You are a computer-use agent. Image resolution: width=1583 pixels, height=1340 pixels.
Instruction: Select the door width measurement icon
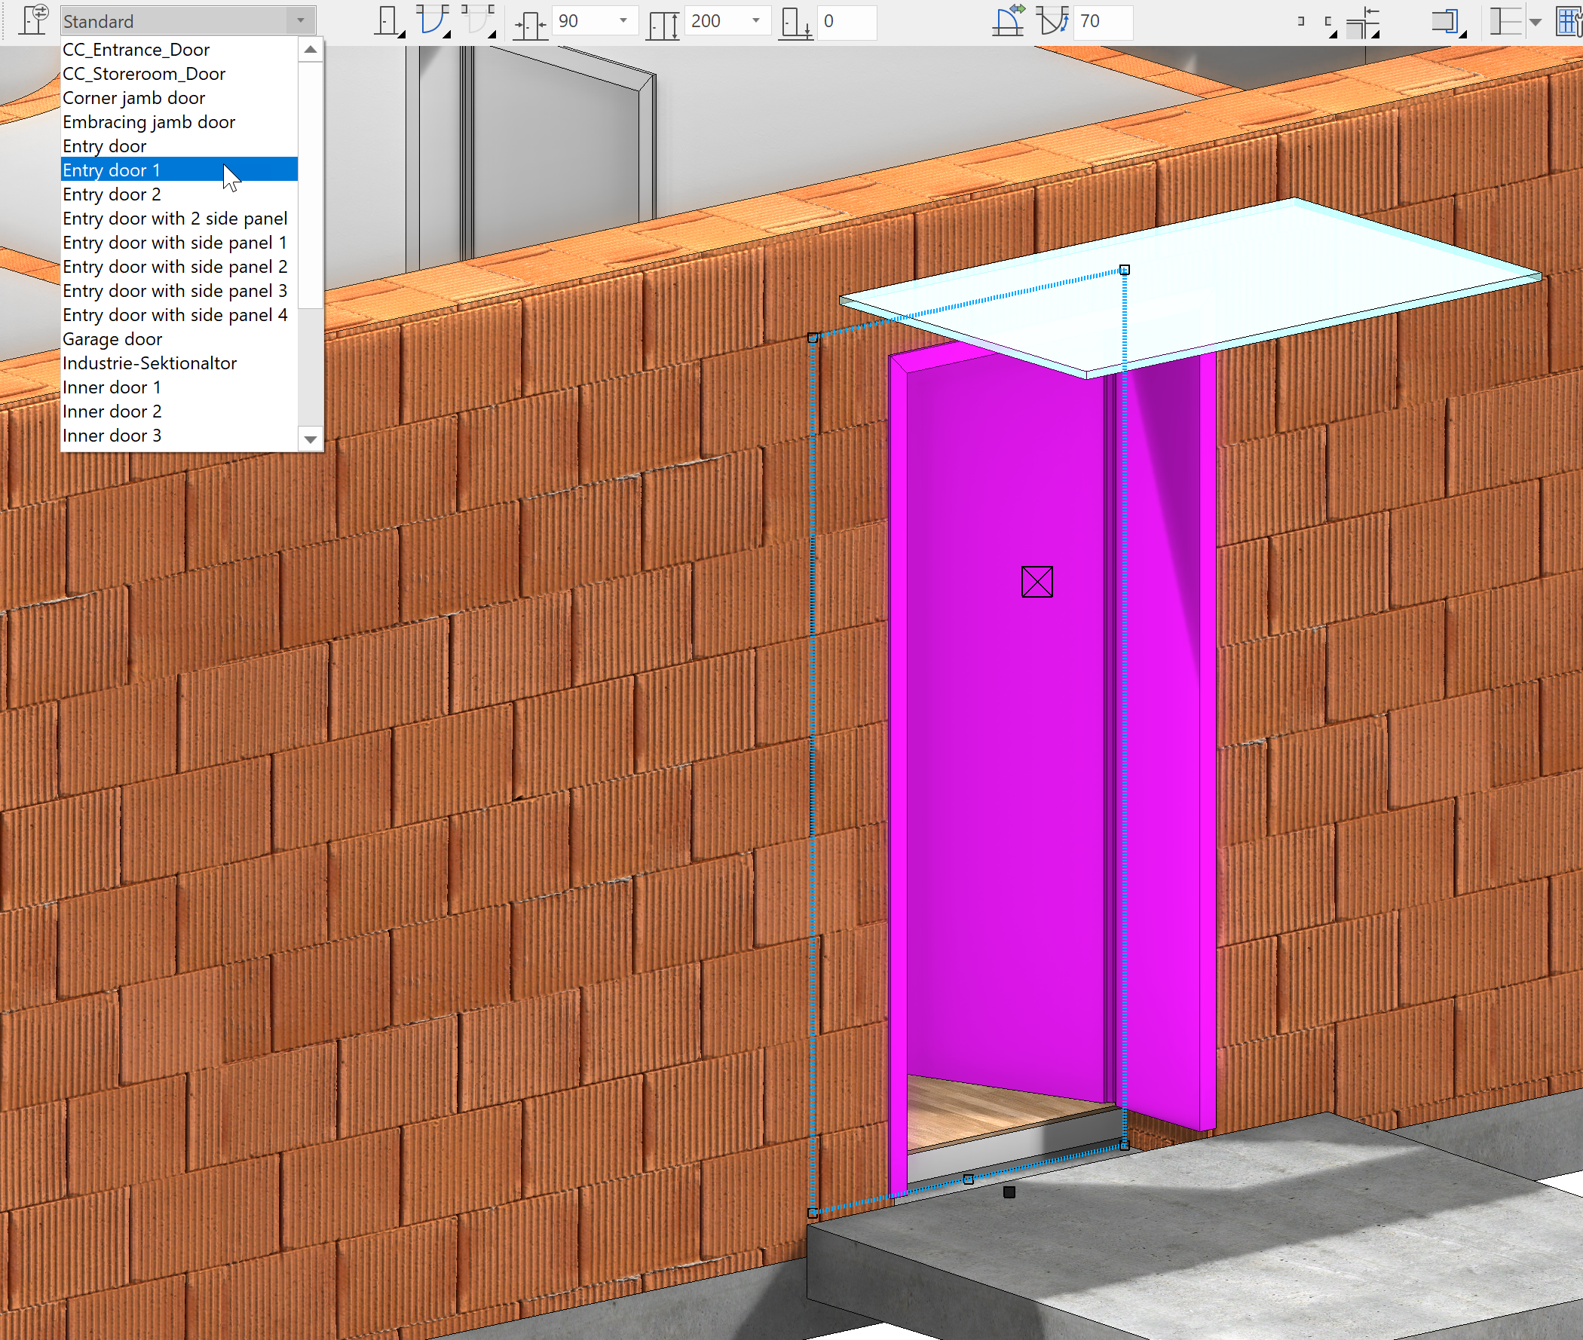tap(530, 20)
